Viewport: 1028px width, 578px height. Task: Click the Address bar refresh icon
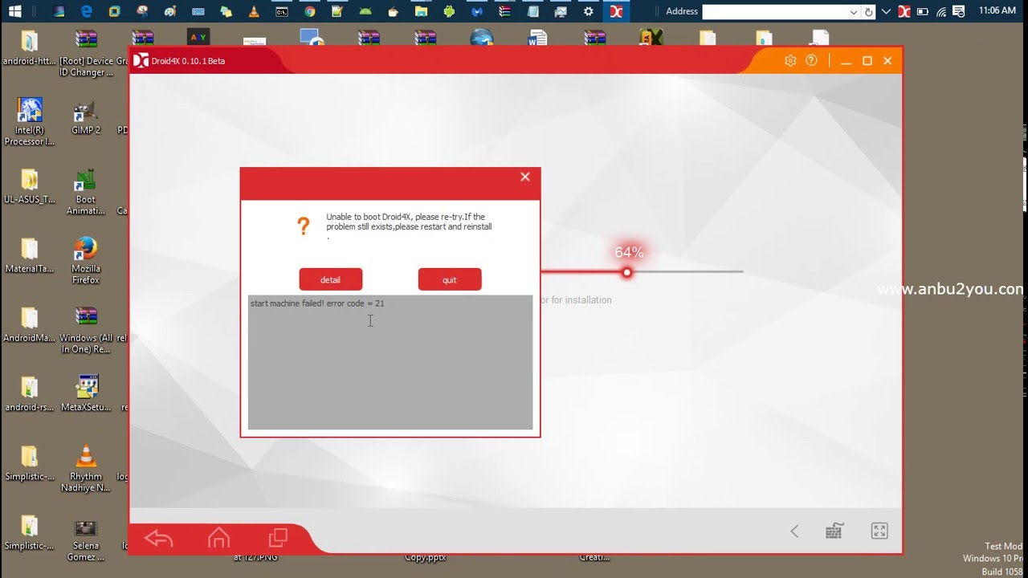click(868, 12)
